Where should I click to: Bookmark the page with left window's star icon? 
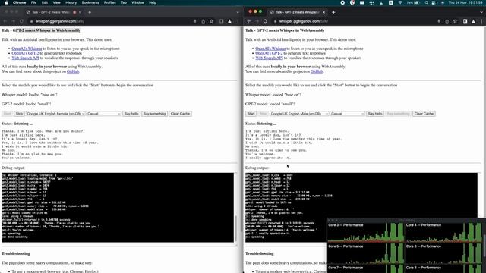pos(211,21)
